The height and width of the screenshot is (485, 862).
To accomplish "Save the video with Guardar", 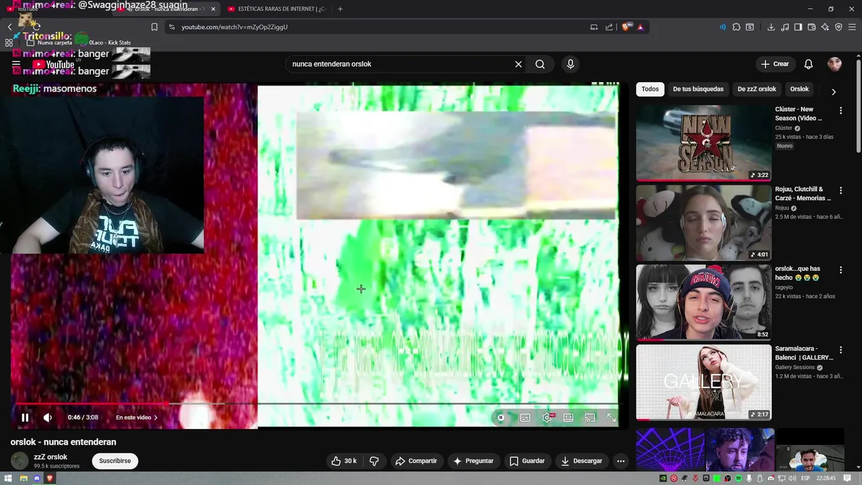I will (527, 461).
